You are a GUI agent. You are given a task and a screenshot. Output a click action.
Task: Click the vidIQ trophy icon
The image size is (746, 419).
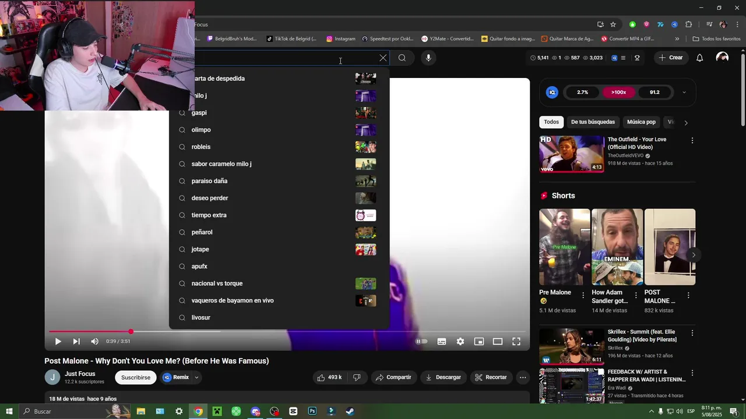pyautogui.click(x=637, y=58)
